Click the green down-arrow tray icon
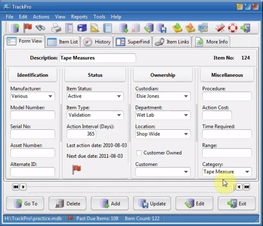263x226 pixels. pos(177,28)
